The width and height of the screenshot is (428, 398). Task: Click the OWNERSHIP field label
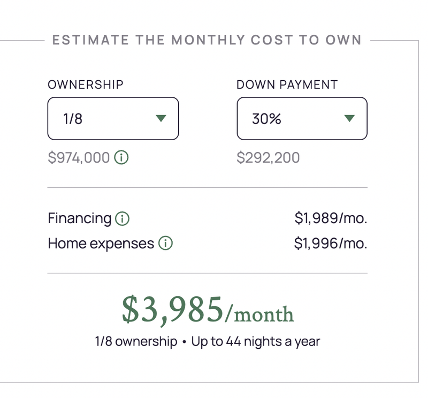pos(86,85)
